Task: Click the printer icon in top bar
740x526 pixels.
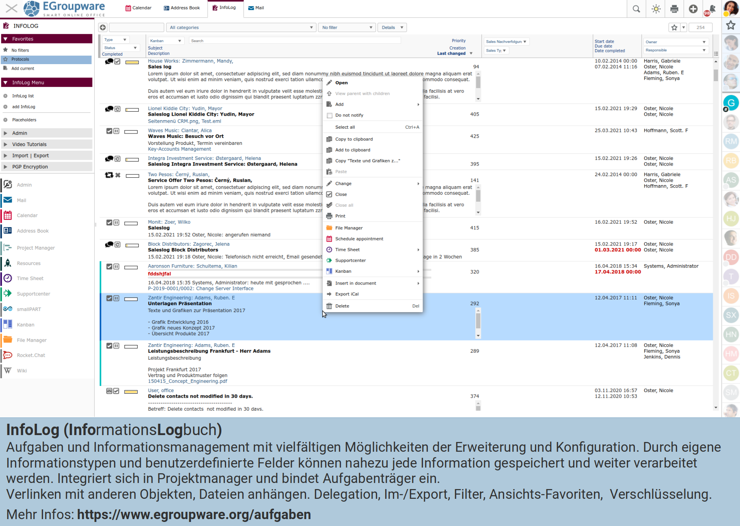Action: (x=674, y=9)
